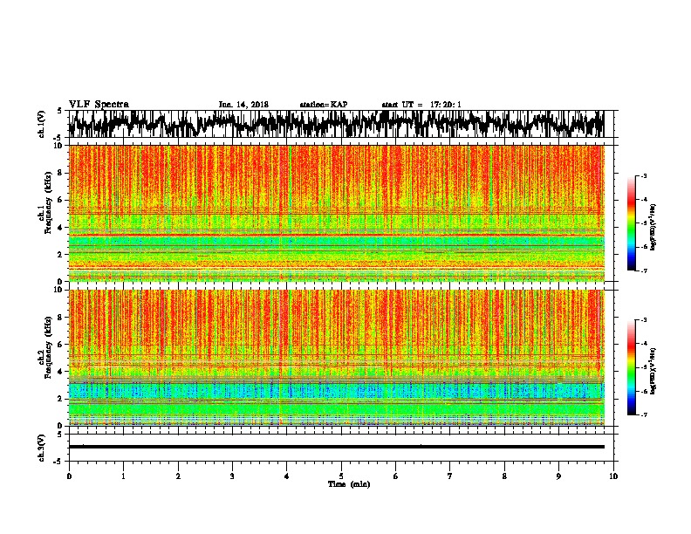
Task: Click the "10" time axis tick label
Action: [x=613, y=476]
